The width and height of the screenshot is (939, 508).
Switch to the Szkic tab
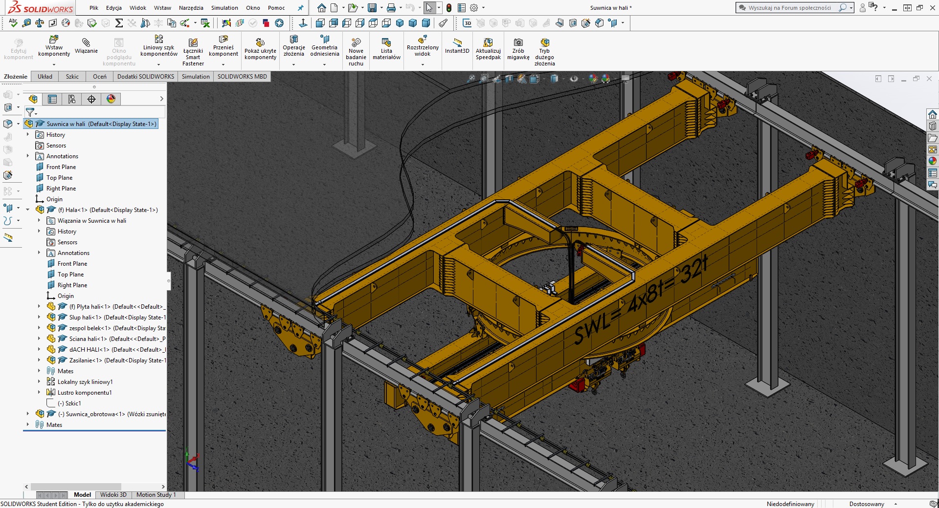coord(72,76)
